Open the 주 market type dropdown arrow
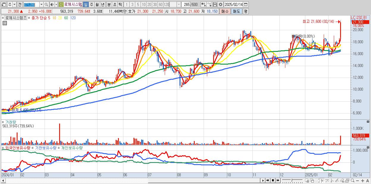 (14, 4)
